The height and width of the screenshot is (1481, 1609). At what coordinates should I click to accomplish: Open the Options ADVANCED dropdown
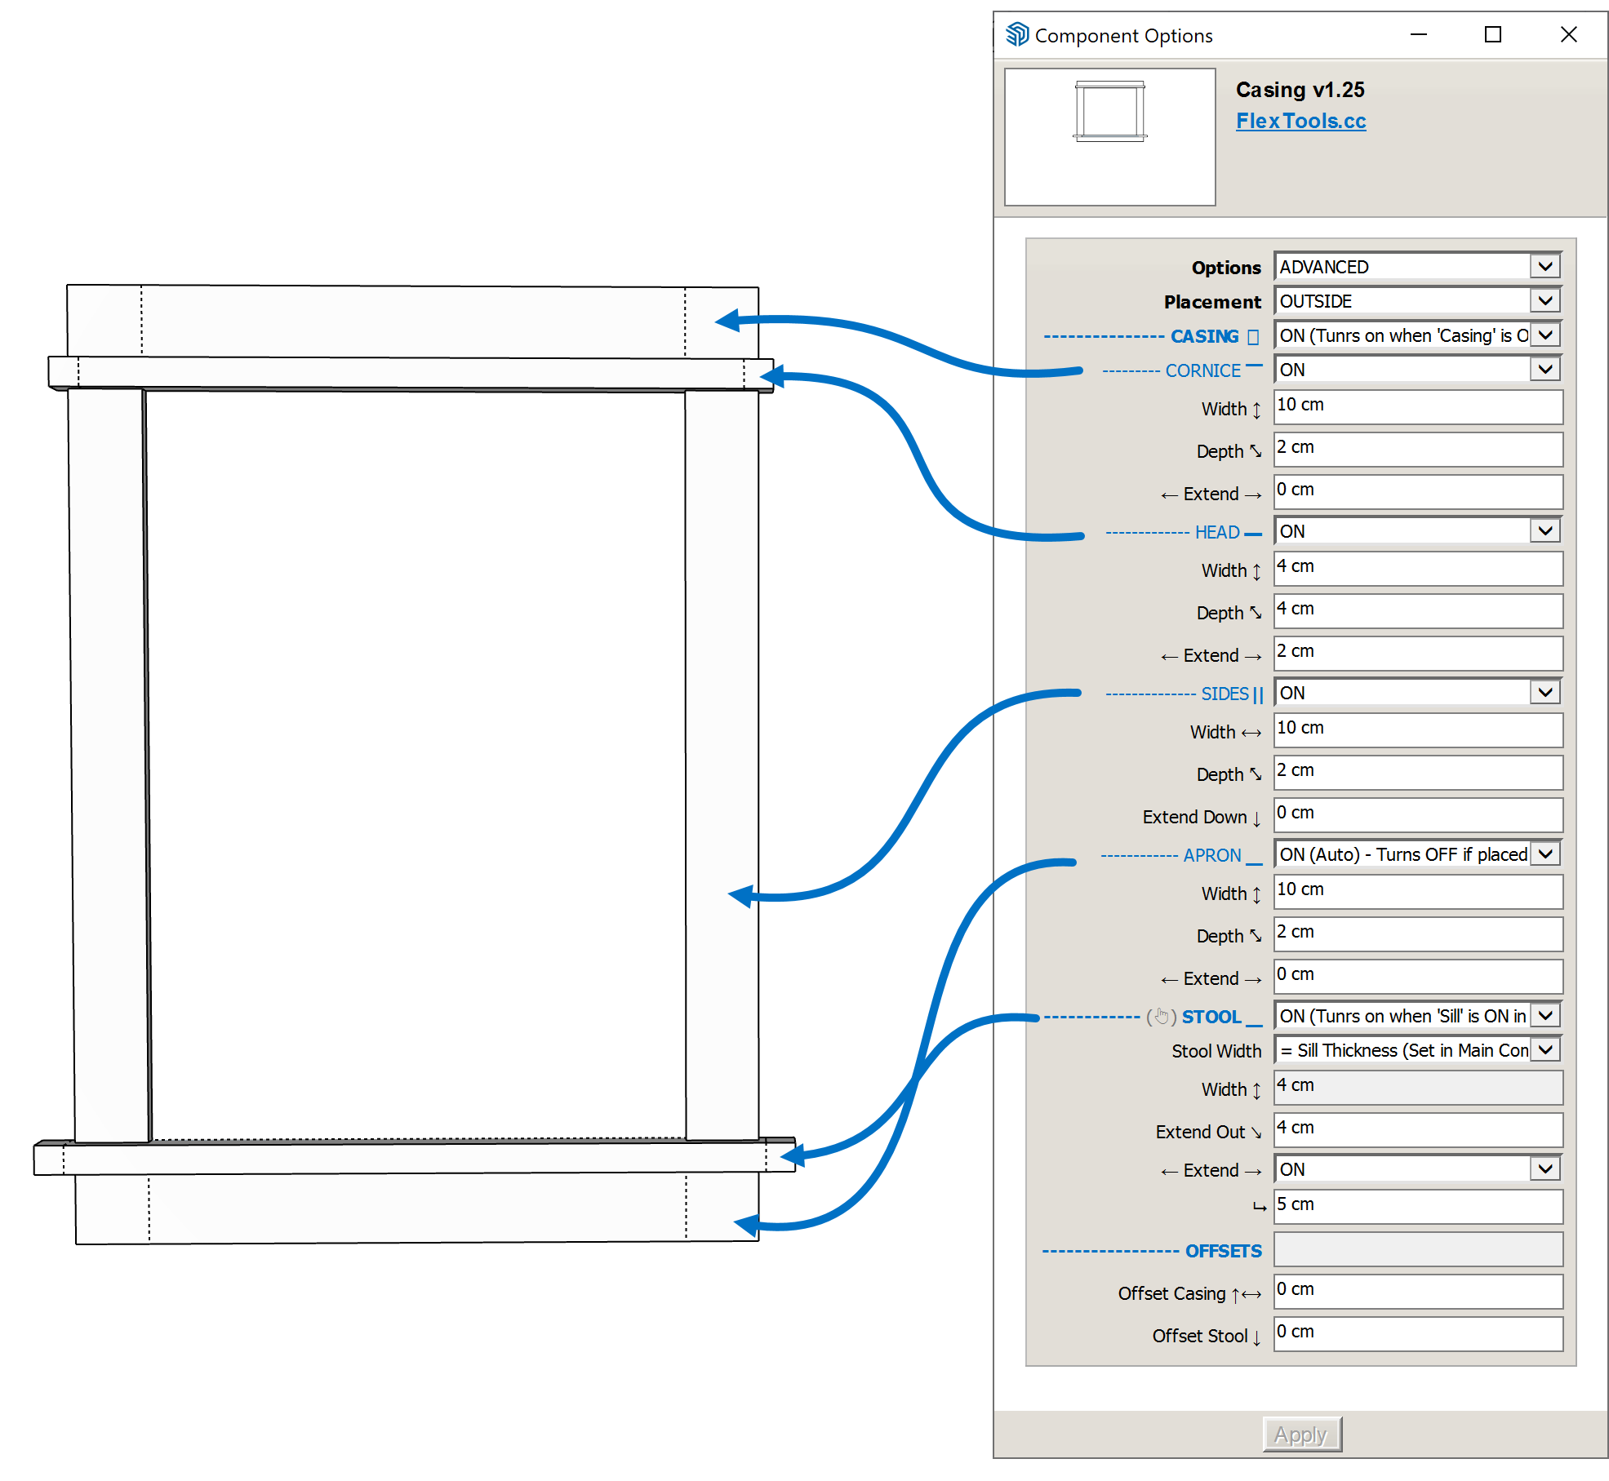pyautogui.click(x=1417, y=267)
